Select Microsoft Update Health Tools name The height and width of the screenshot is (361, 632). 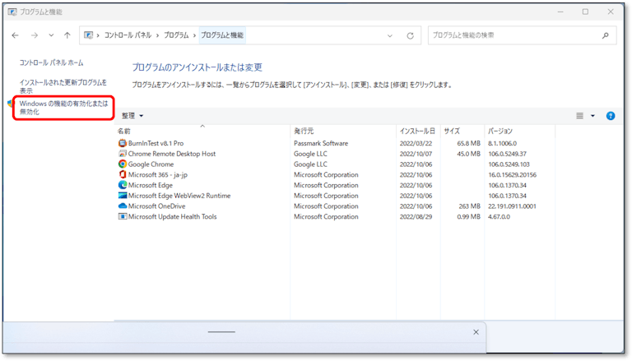tap(172, 217)
